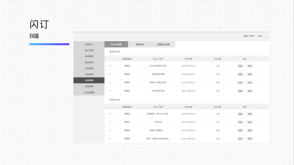The width and height of the screenshot is (294, 165).
Task: Open 动态管理 in the sidebar
Action: 89,74
